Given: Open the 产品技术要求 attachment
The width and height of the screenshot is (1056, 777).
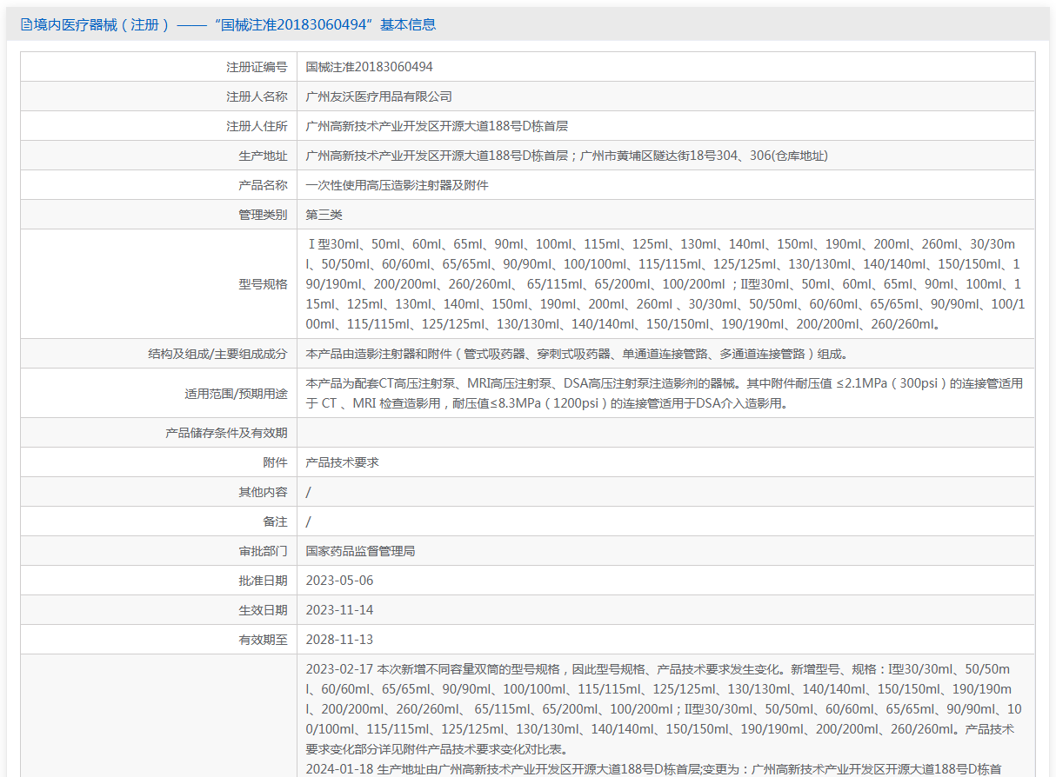Looking at the screenshot, I should coord(342,462).
